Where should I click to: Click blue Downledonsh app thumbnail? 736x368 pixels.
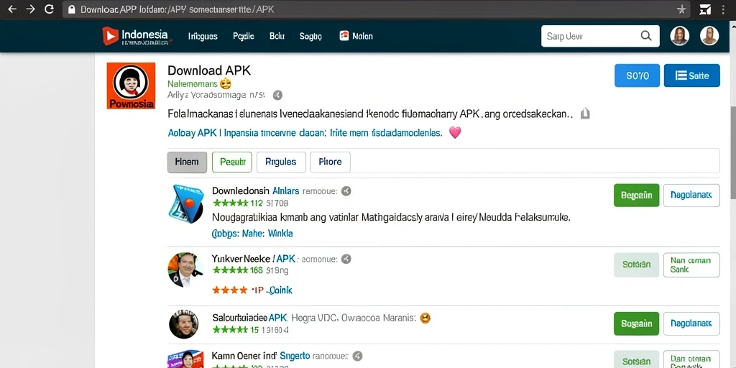pyautogui.click(x=186, y=203)
